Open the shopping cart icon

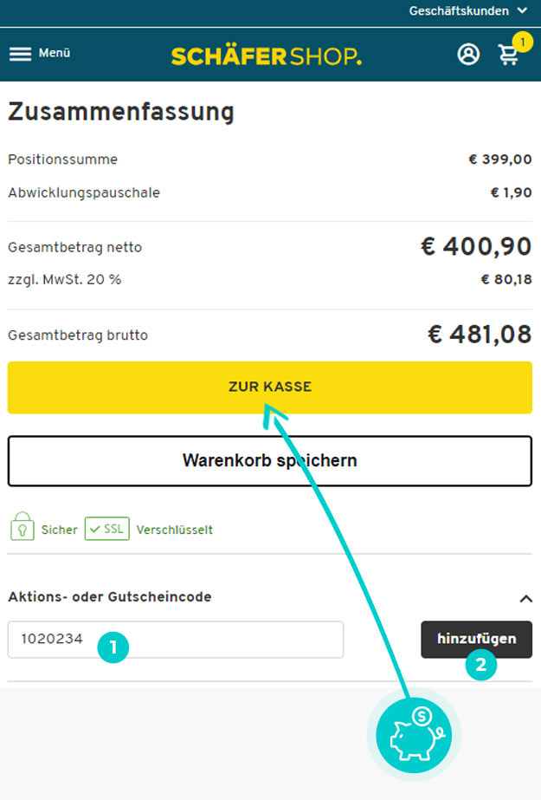(x=508, y=55)
